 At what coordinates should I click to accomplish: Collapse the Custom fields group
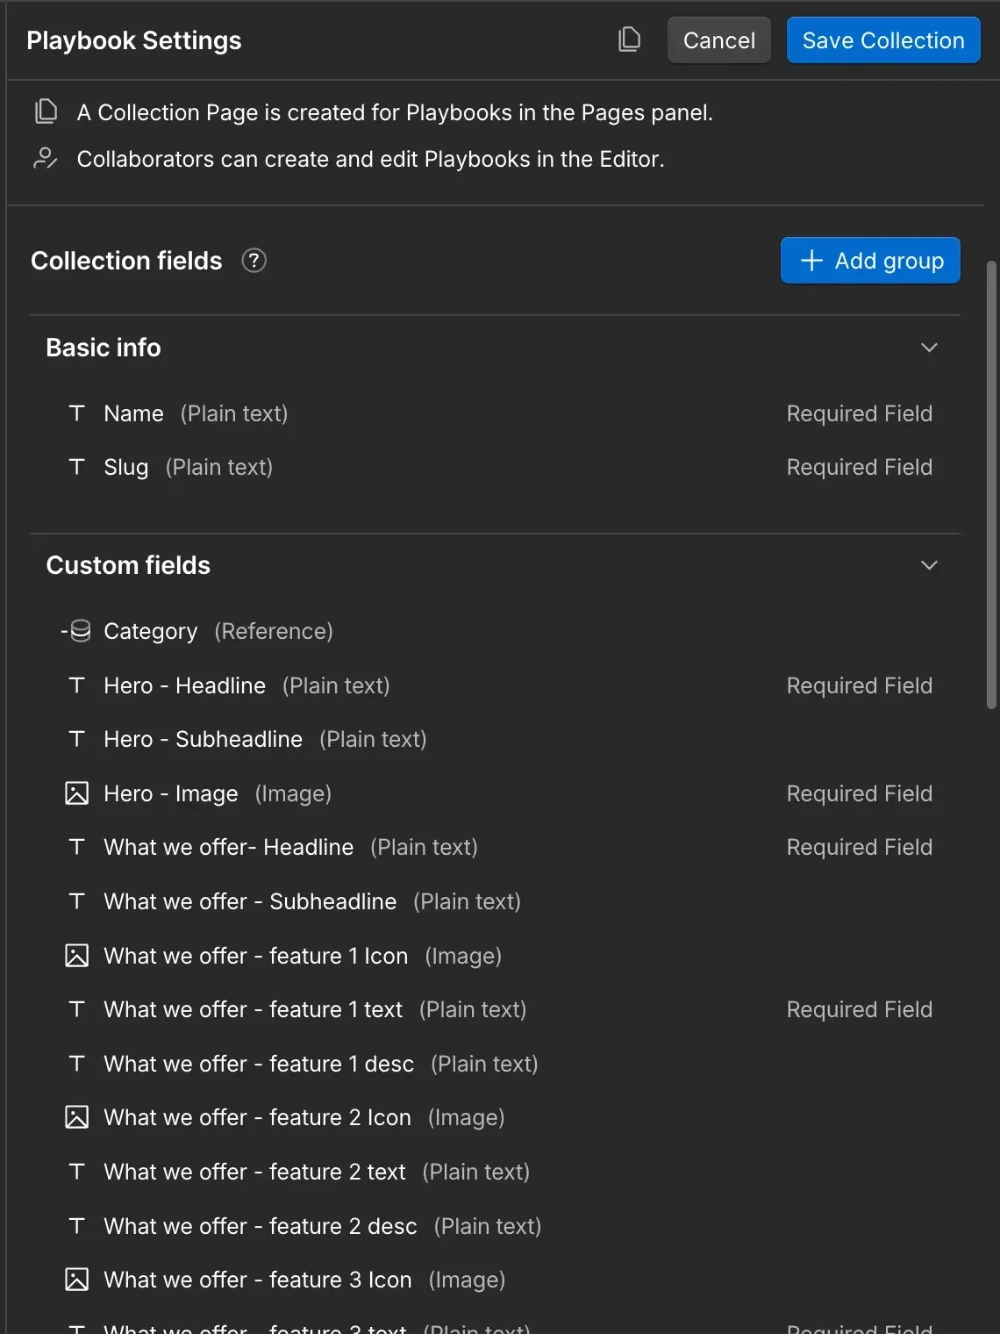pyautogui.click(x=929, y=565)
